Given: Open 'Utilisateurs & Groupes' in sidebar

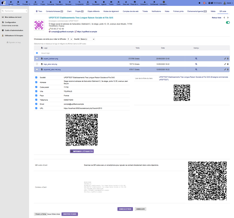Looking at the screenshot, I should coord(14,36).
